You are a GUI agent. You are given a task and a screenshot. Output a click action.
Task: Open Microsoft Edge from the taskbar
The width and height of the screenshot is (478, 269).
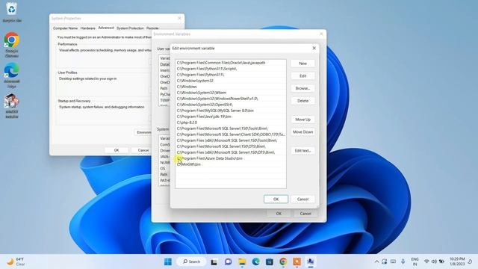click(x=255, y=262)
